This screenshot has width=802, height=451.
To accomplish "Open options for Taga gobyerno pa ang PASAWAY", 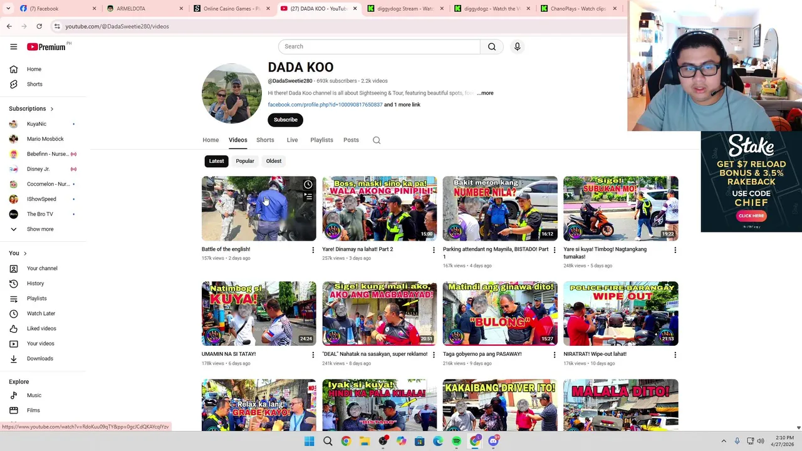I will (554, 355).
